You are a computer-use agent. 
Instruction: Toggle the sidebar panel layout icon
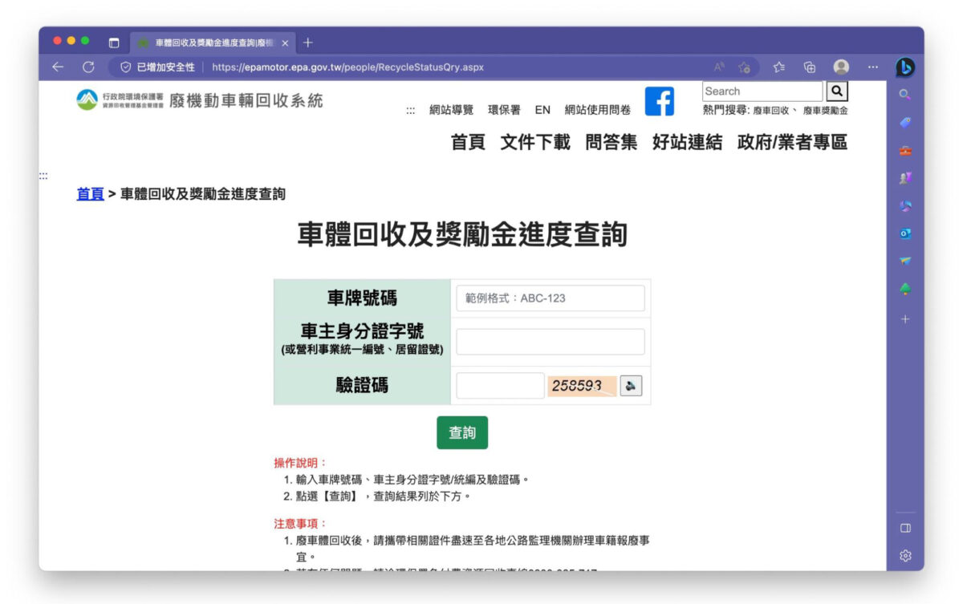[x=905, y=528]
